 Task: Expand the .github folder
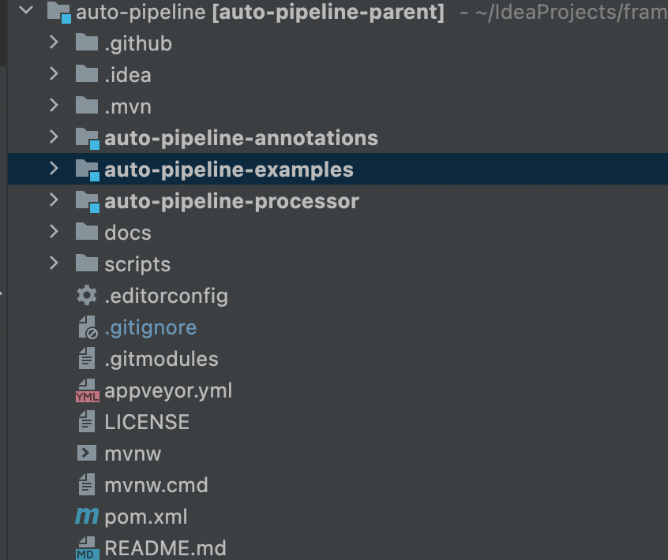(x=54, y=43)
